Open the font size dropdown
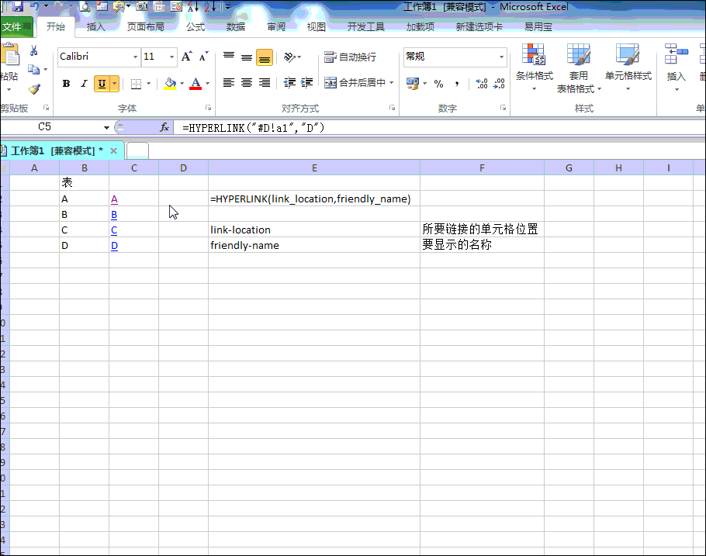The height and width of the screenshot is (556, 706). tap(170, 57)
